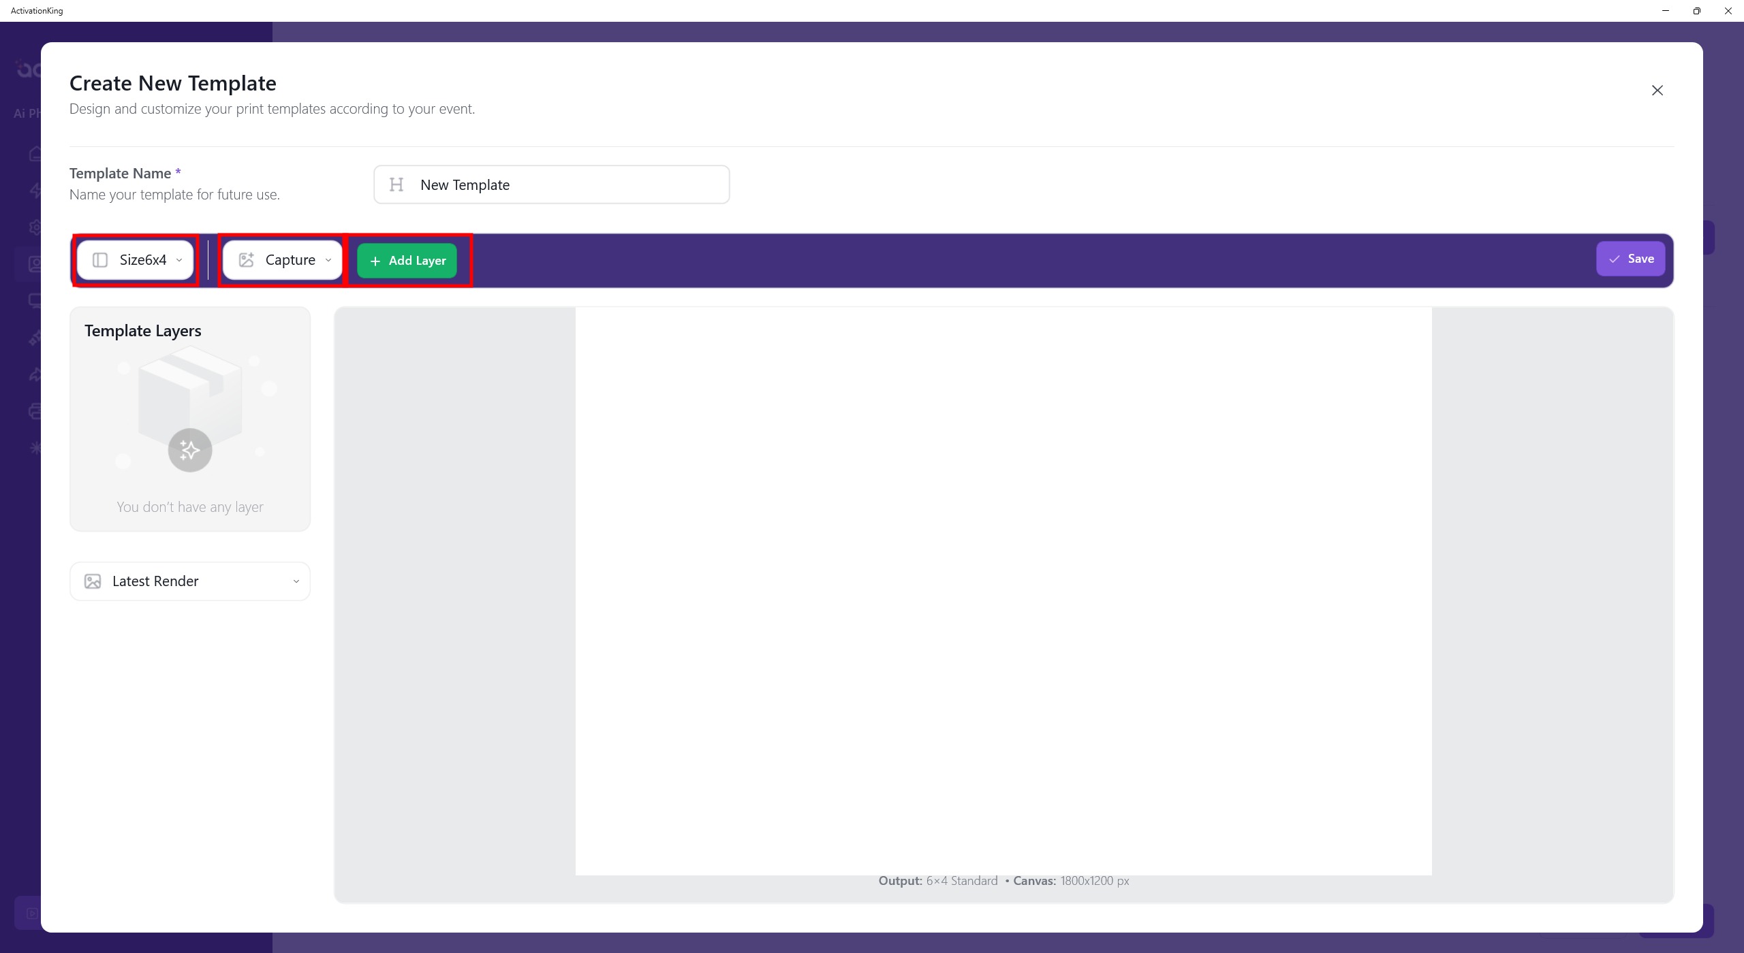The image size is (1744, 953).
Task: Save the new template
Action: [1630, 259]
